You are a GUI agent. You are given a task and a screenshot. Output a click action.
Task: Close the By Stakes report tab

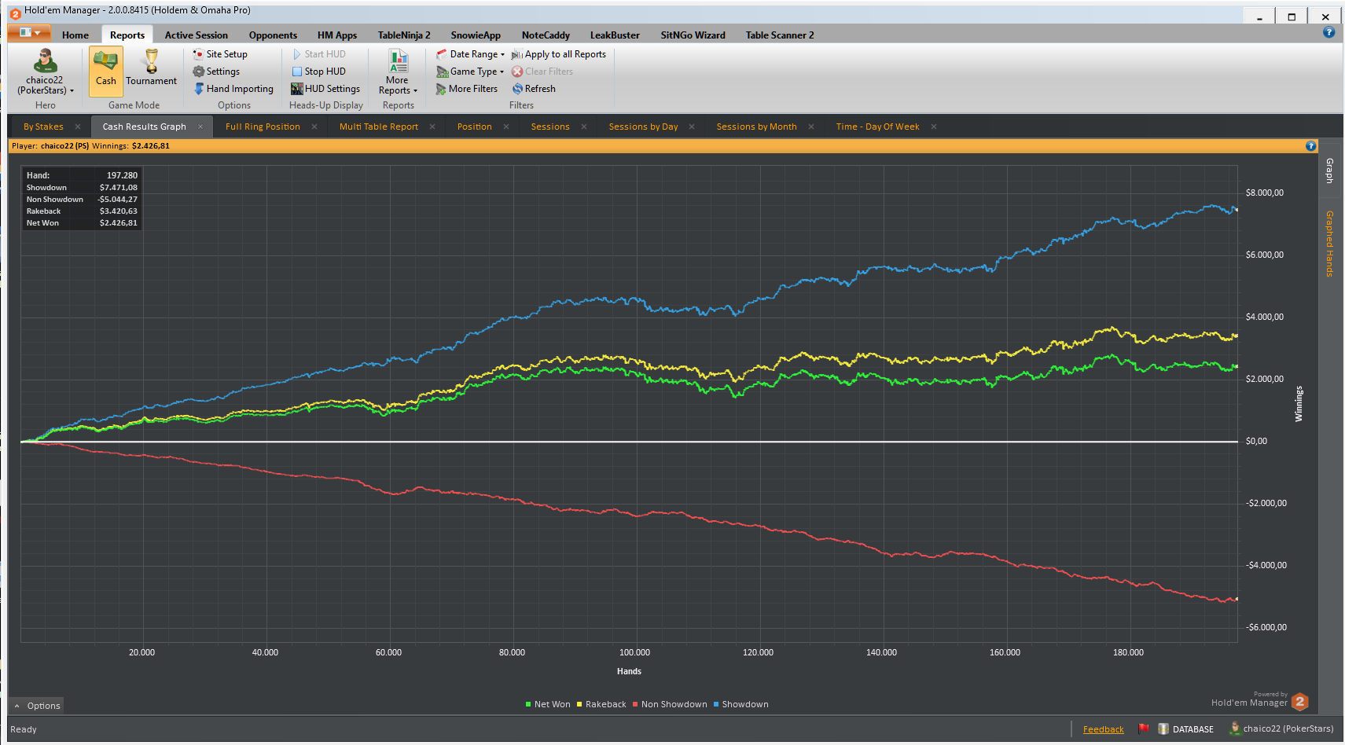(78, 127)
